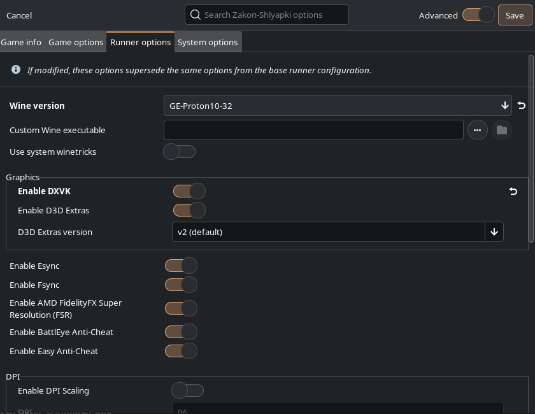Toggle Enable Fsync switch

181,285
